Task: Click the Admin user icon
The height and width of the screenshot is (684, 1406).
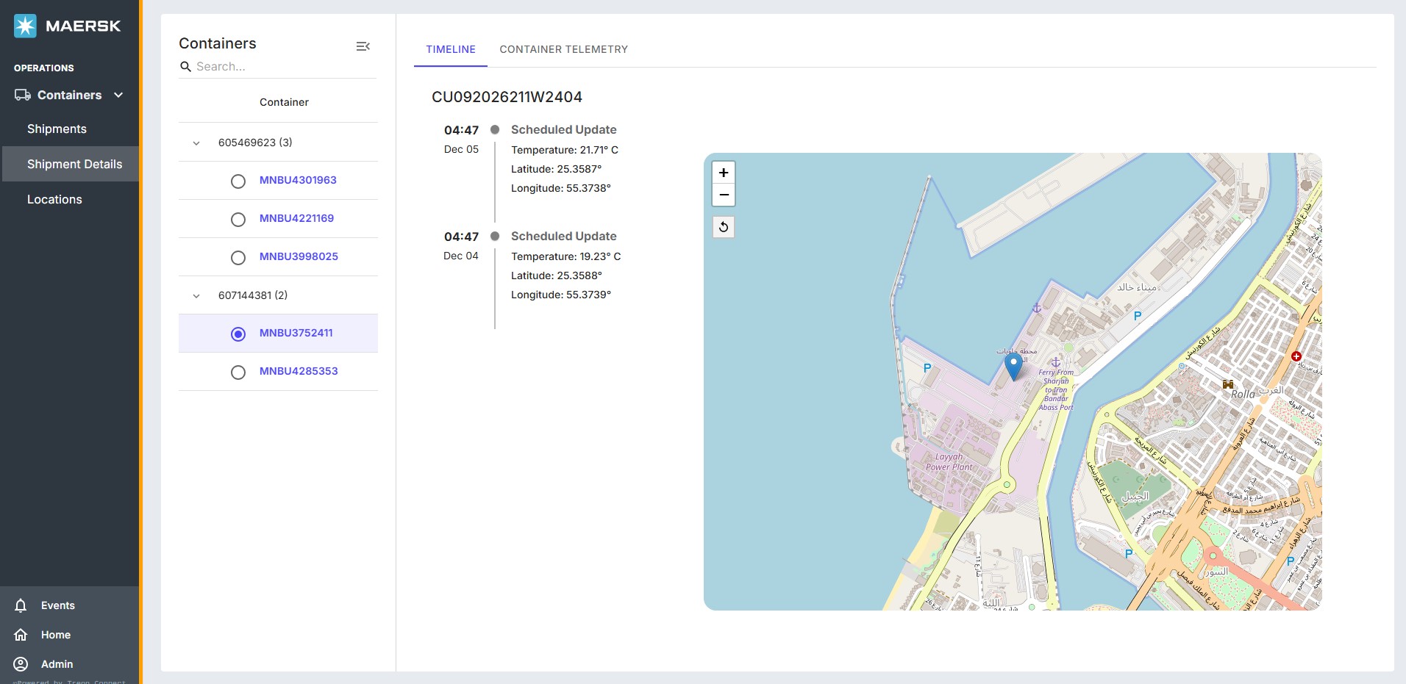Action: point(21,664)
